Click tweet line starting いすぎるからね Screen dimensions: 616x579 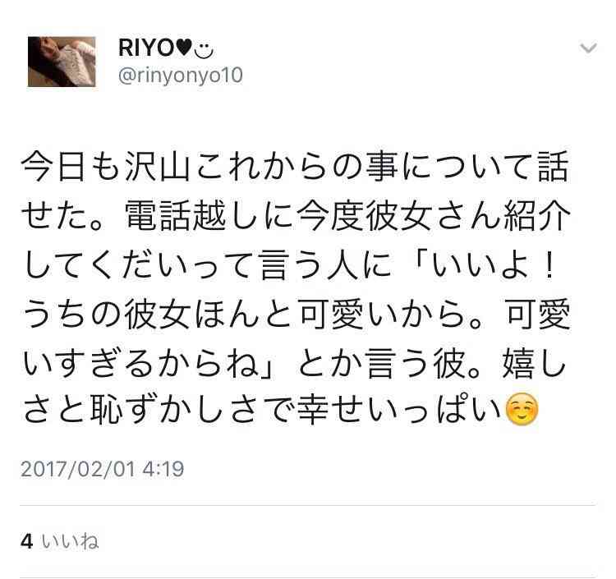tap(294, 363)
